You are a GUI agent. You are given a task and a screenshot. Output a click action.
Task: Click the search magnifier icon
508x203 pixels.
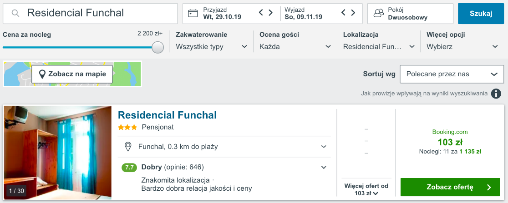point(15,13)
